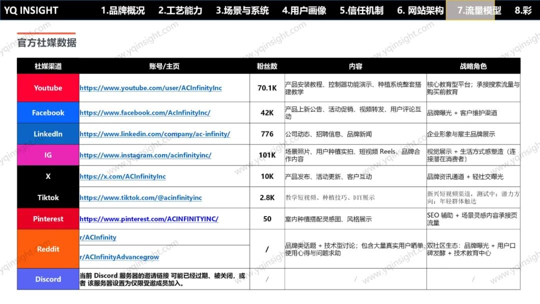The image size is (540, 304).
Task: Open the TikTok @acinfinityinc link
Action: click(x=140, y=198)
